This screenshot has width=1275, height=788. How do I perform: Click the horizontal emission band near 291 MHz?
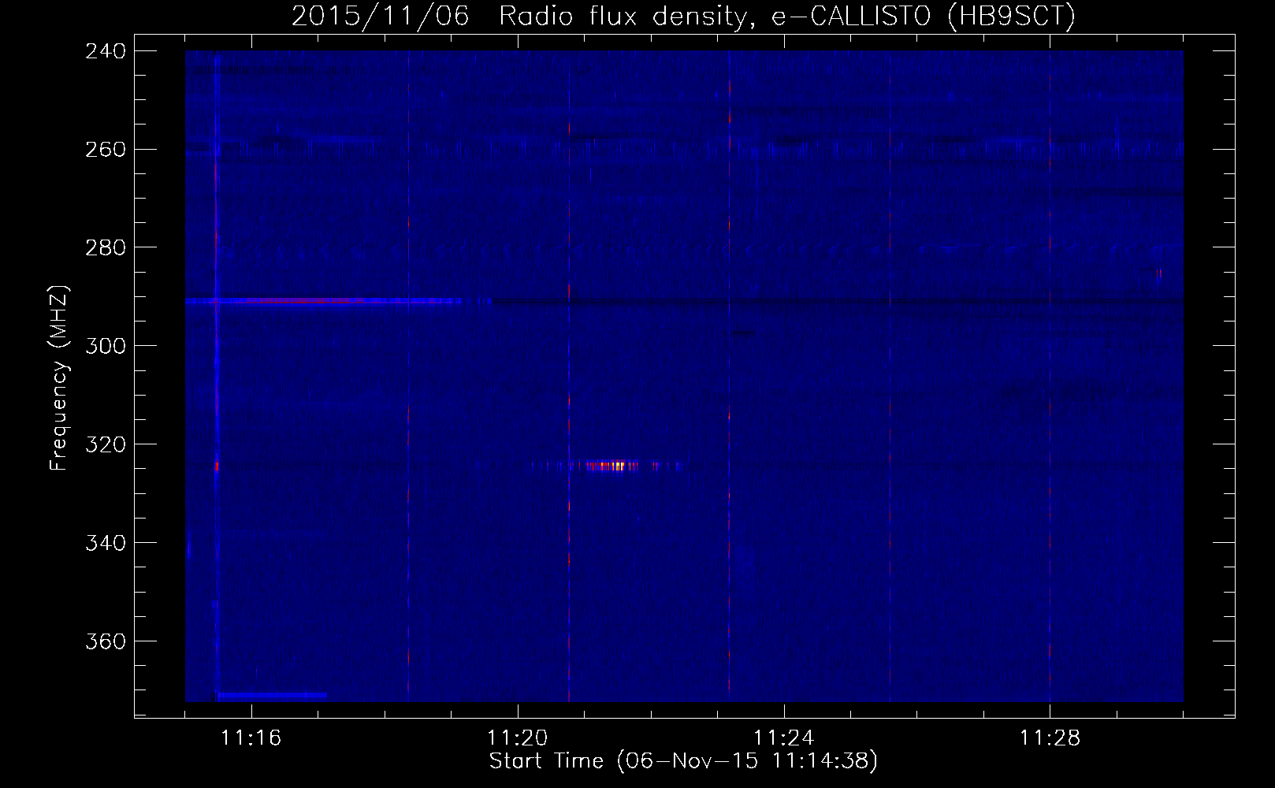tap(323, 300)
